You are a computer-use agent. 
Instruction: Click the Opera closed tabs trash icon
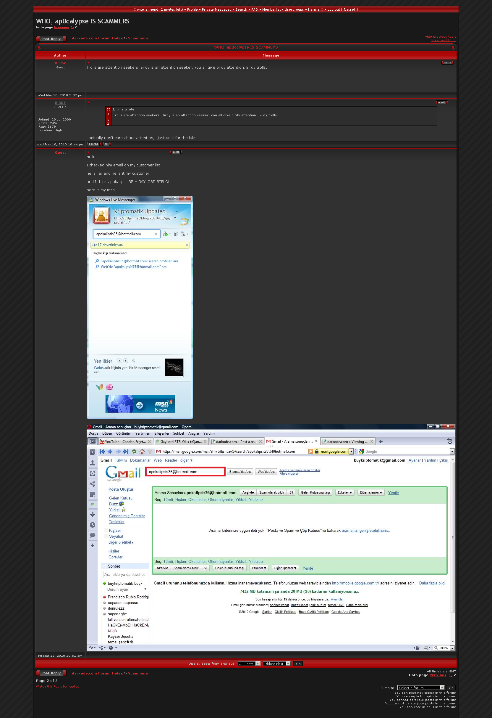click(449, 441)
